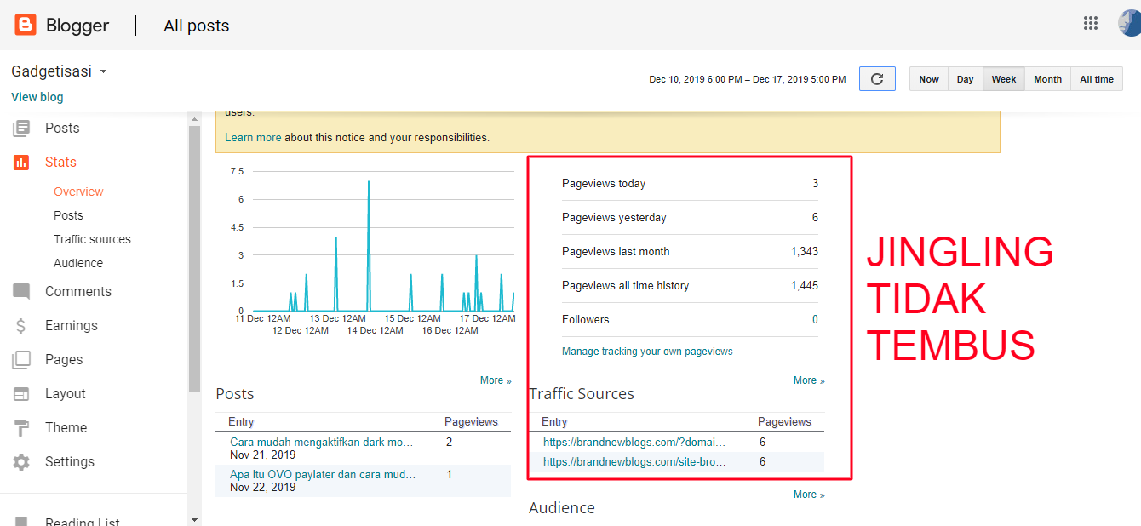Click the Reading List icon

21,520
